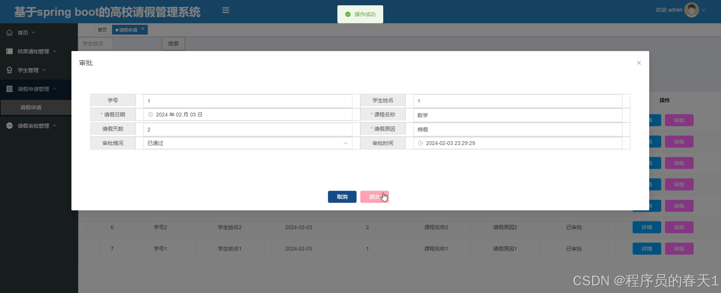Open the 请假日期 date picker field
Viewport: 721px width, 293px height.
[248, 115]
